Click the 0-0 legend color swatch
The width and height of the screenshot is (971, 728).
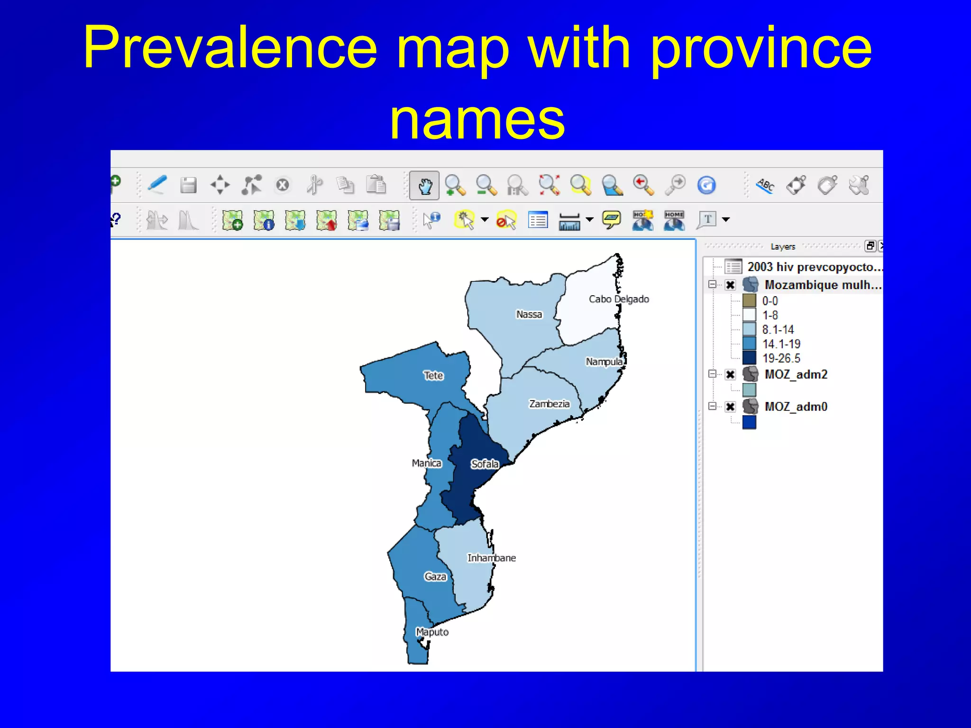749,300
